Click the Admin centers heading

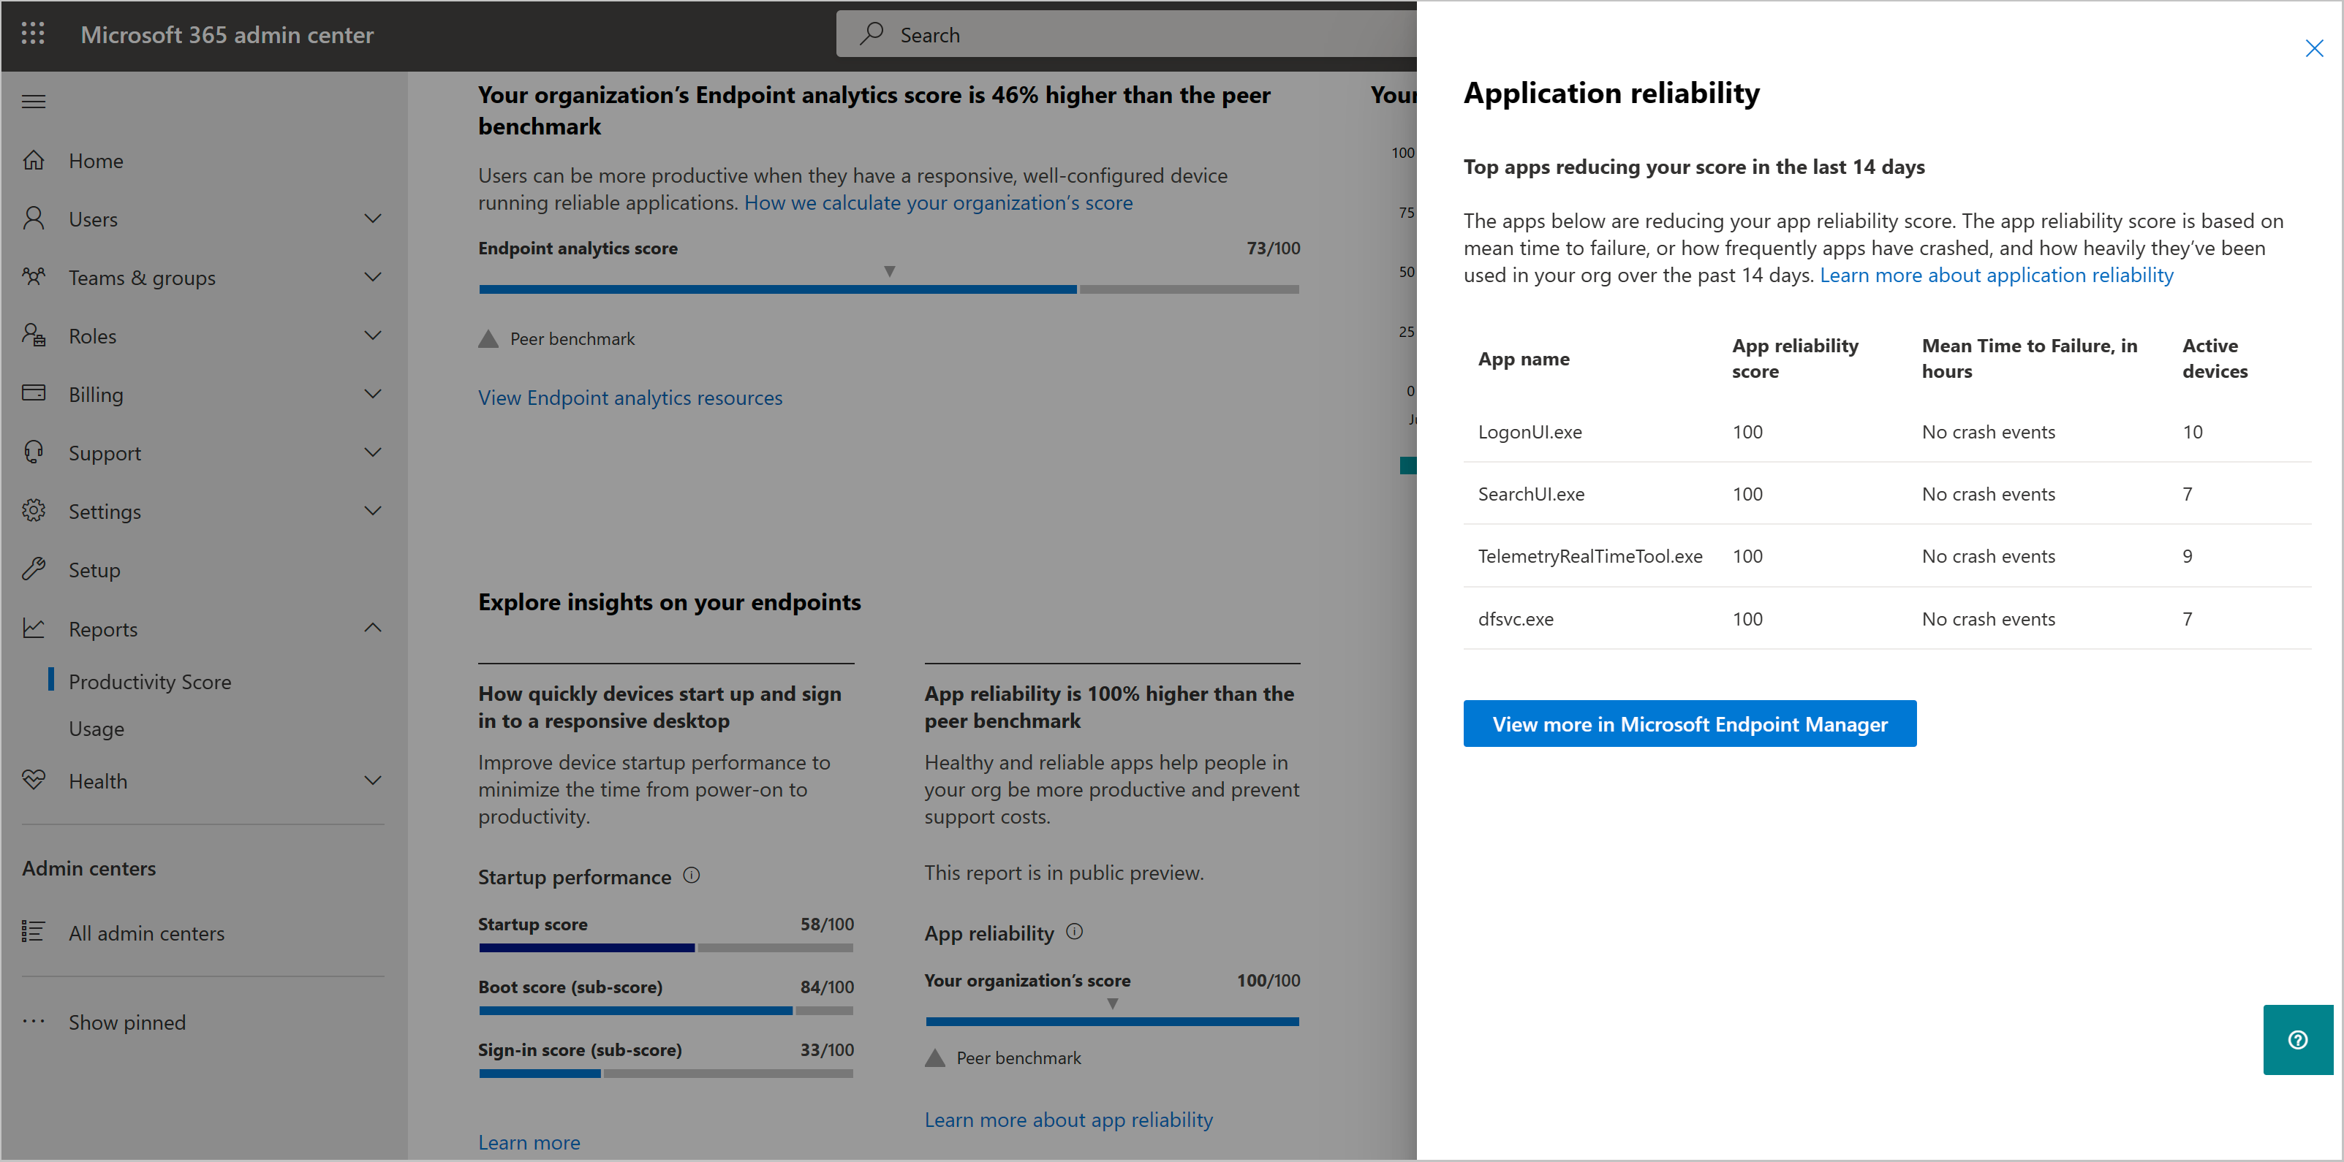(89, 867)
